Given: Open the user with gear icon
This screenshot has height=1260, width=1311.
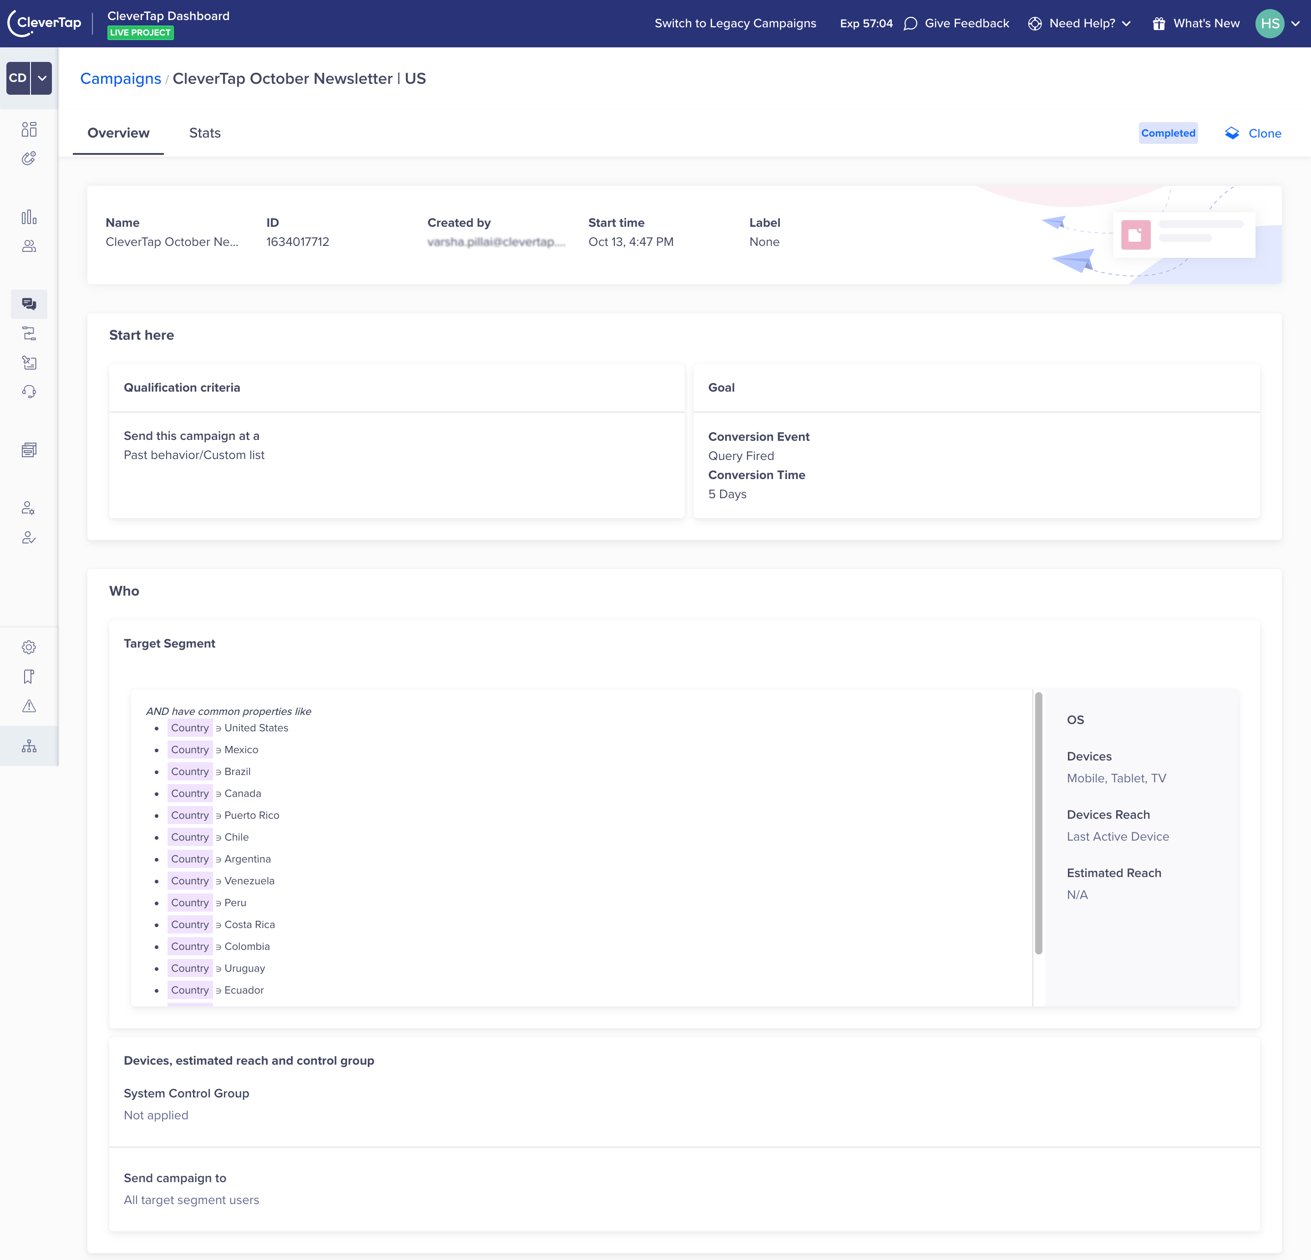Looking at the screenshot, I should [x=29, y=508].
